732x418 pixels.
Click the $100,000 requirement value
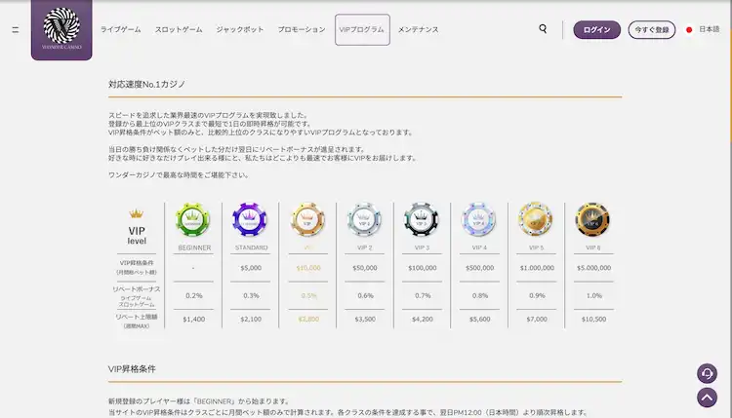click(x=422, y=268)
